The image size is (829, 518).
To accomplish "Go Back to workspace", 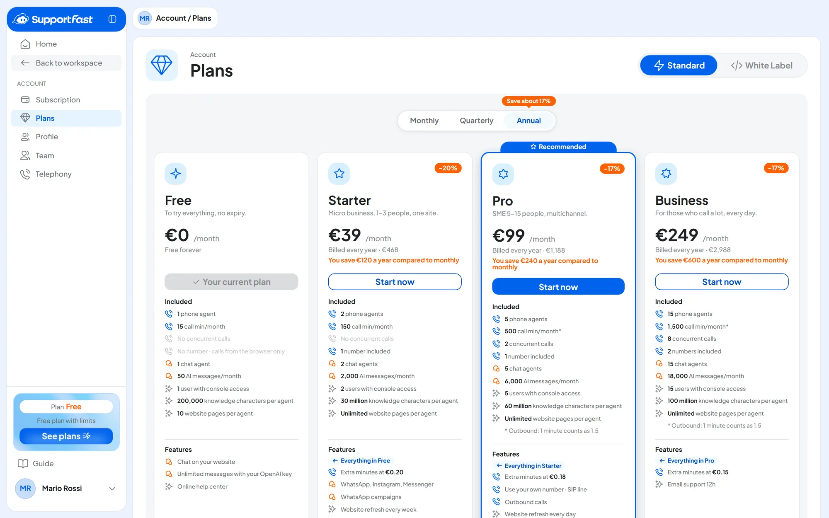I will tap(66, 63).
